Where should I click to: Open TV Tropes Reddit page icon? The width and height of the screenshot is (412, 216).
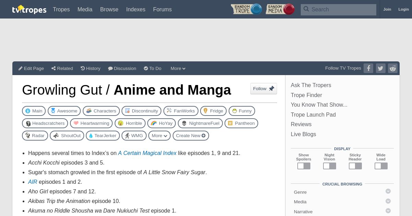tap(393, 68)
